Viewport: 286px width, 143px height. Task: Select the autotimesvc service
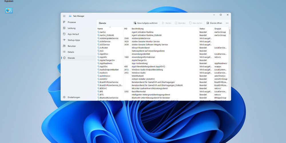pos(162,76)
